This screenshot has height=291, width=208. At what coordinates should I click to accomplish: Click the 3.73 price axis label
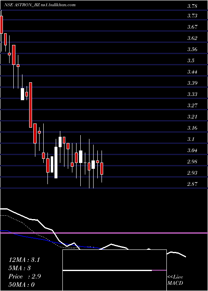click(x=192, y=16)
